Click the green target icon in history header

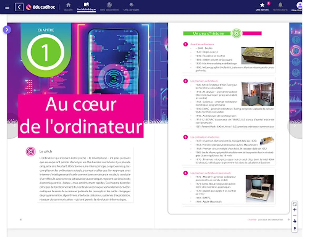[236, 33]
